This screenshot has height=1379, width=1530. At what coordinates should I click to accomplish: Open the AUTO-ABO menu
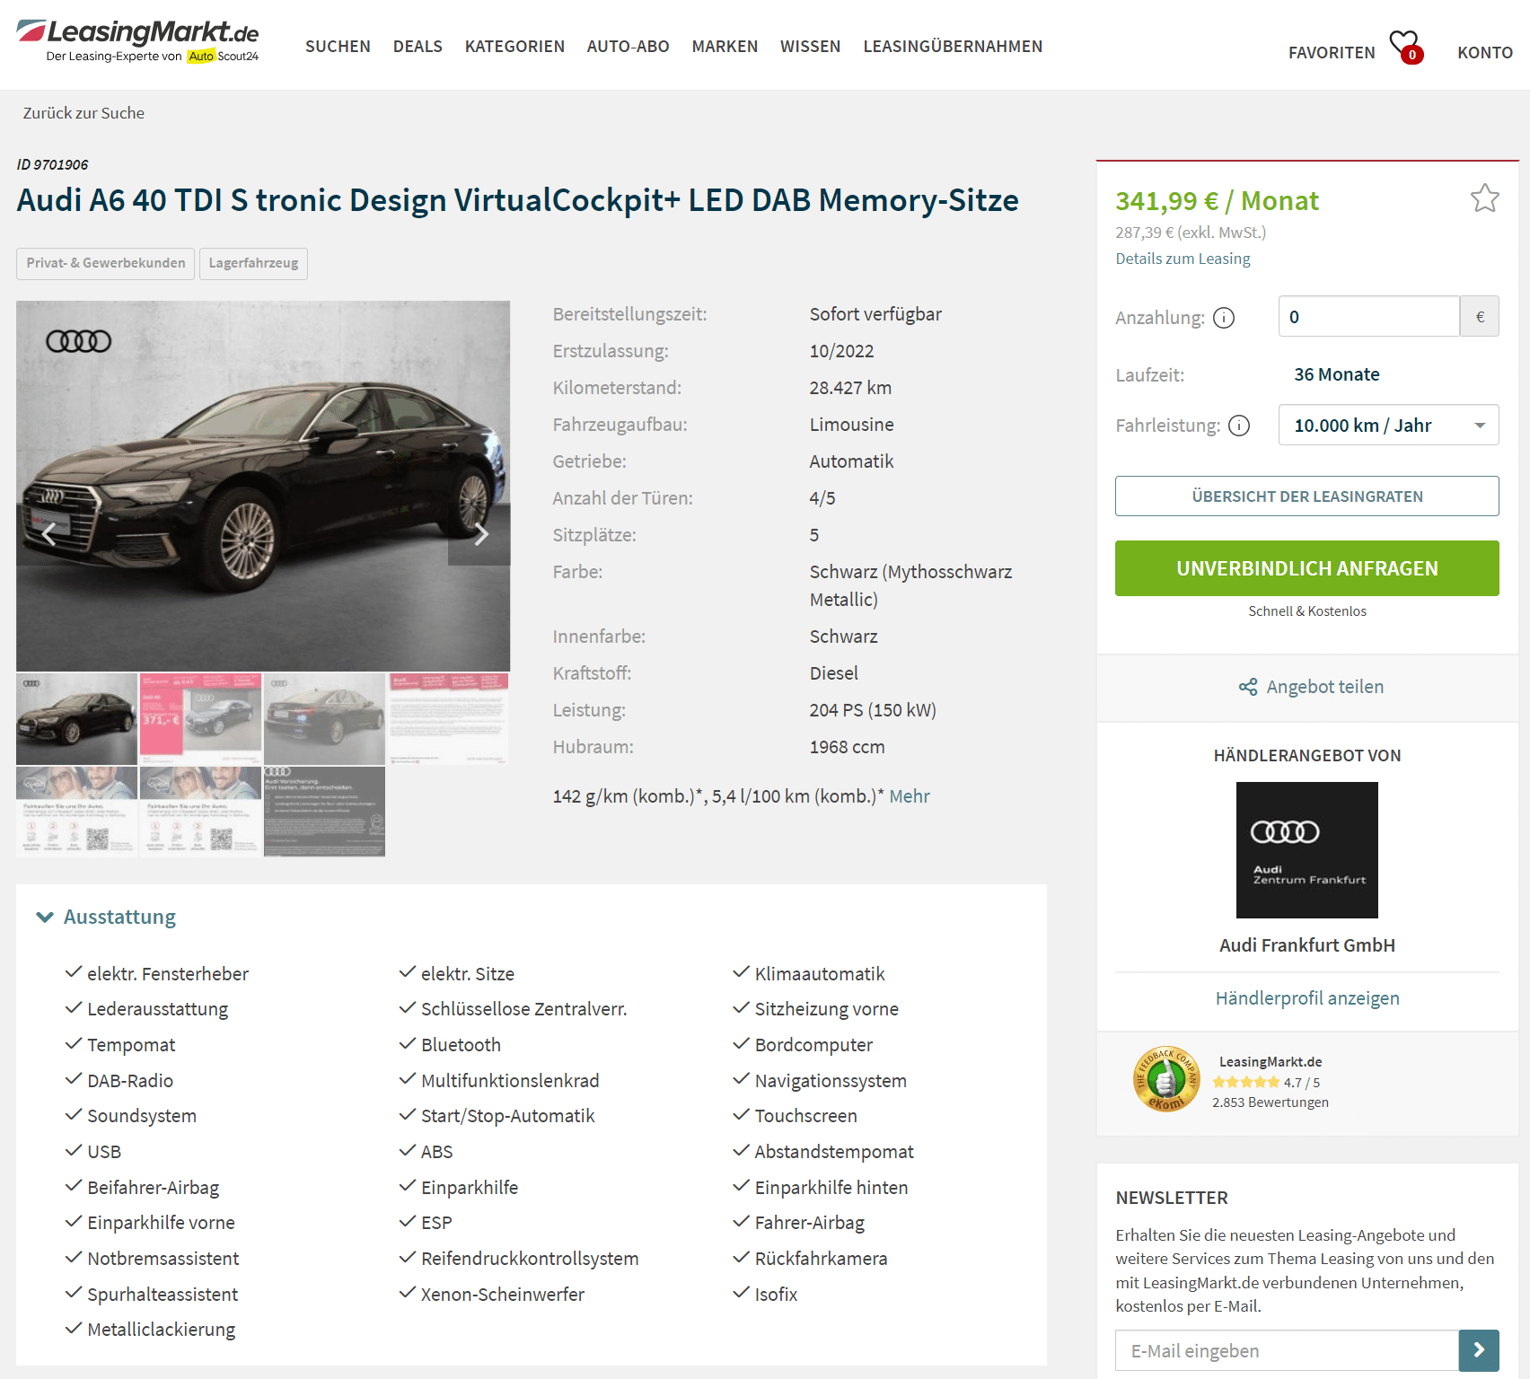[x=628, y=46]
